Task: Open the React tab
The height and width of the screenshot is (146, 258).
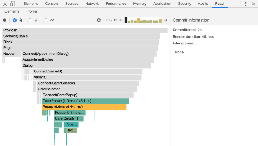Action: click(220, 4)
